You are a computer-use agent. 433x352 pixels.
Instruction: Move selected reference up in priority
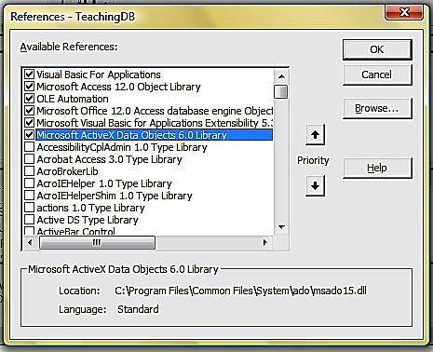coord(315,135)
